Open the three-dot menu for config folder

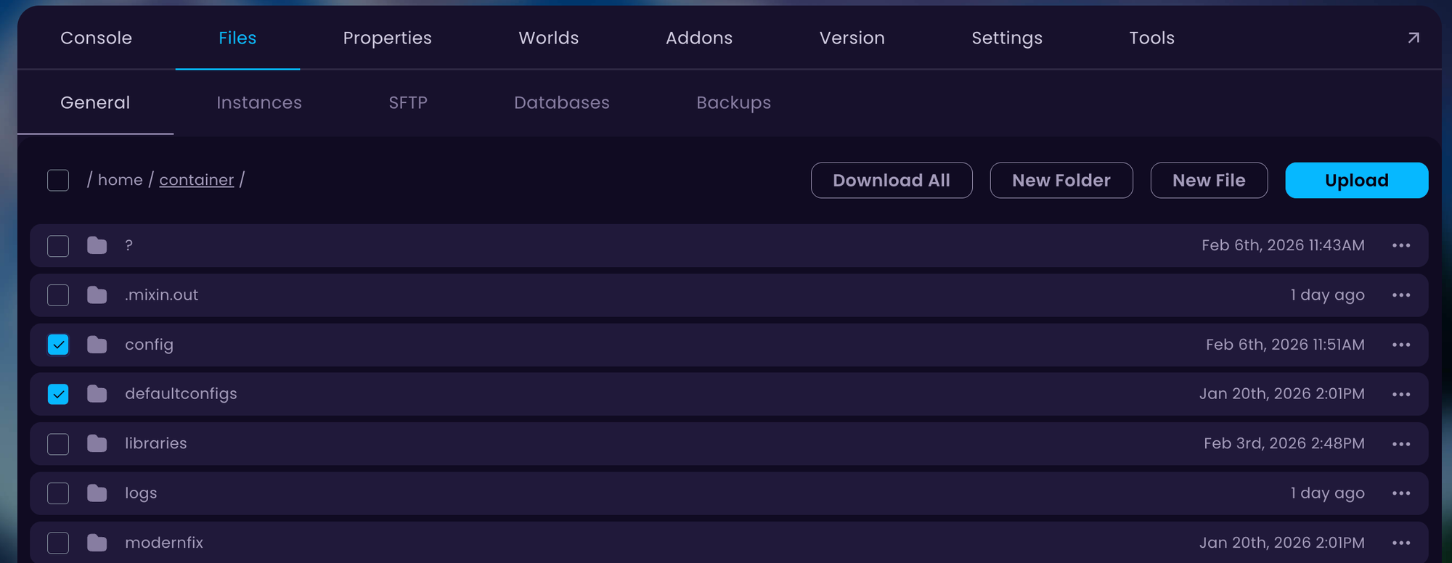1401,345
